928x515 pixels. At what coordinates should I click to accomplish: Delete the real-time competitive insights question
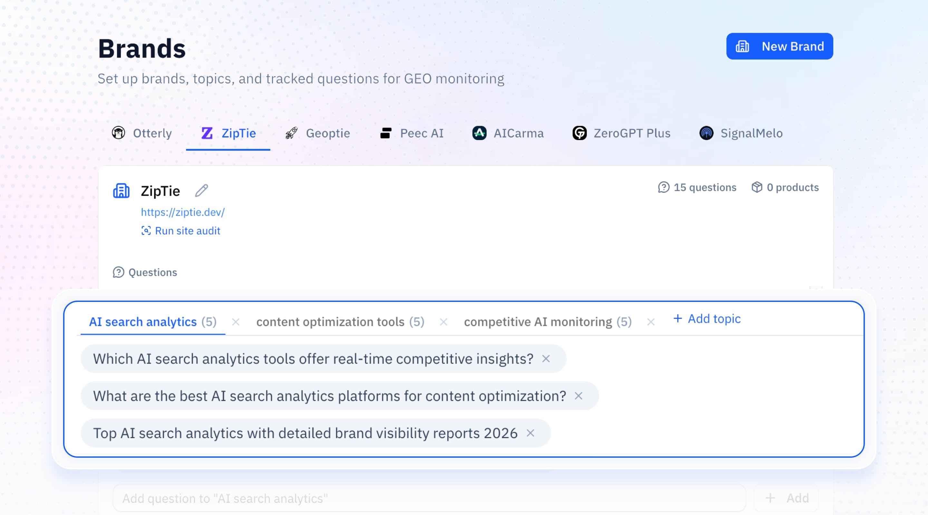[x=546, y=359]
